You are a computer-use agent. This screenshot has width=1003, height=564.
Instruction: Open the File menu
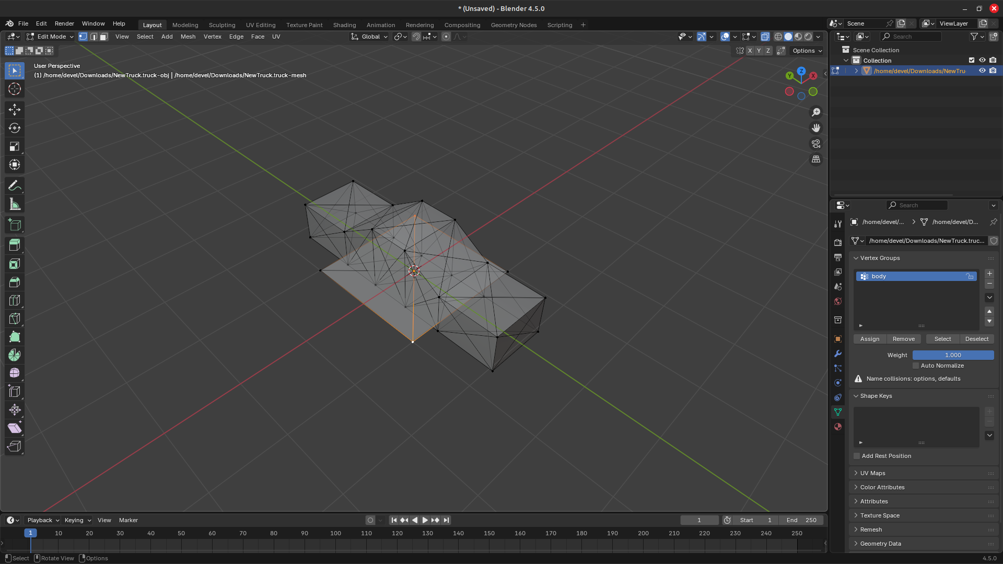pyautogui.click(x=23, y=23)
